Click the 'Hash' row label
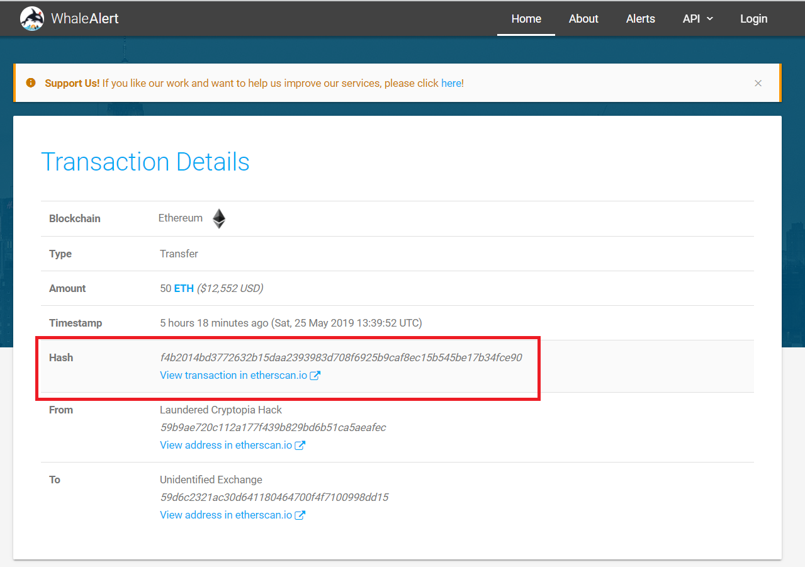 pyautogui.click(x=61, y=357)
